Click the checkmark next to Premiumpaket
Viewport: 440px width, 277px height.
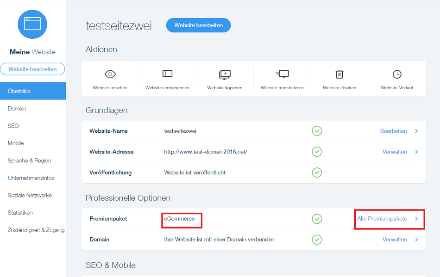coord(317,219)
